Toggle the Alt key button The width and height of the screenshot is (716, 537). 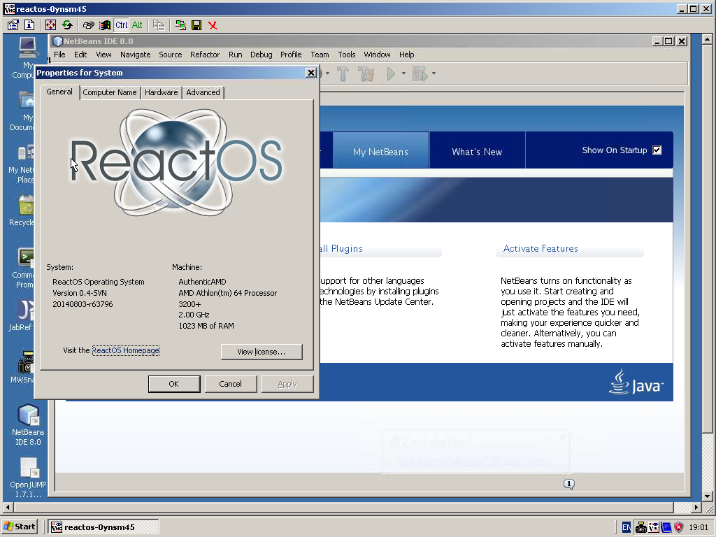(x=137, y=25)
